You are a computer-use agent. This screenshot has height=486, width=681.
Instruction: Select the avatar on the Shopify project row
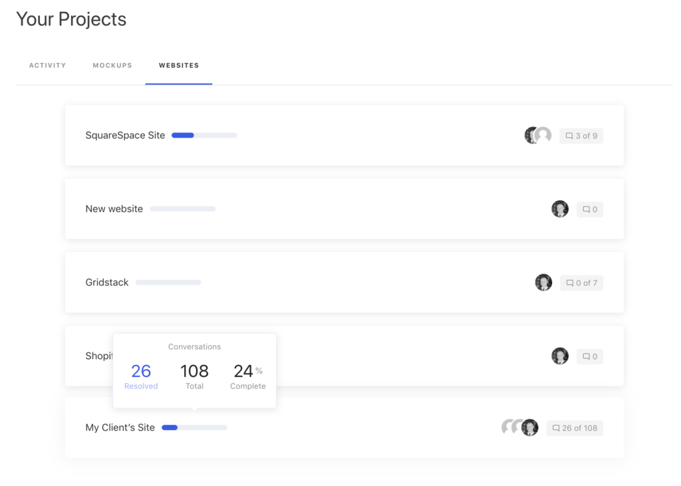560,356
